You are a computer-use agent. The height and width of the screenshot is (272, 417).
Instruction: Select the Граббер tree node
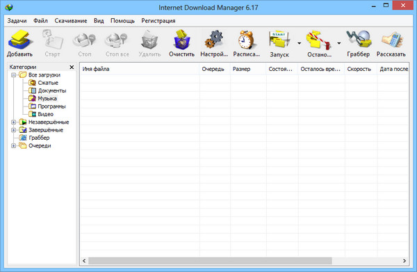pyautogui.click(x=34, y=138)
